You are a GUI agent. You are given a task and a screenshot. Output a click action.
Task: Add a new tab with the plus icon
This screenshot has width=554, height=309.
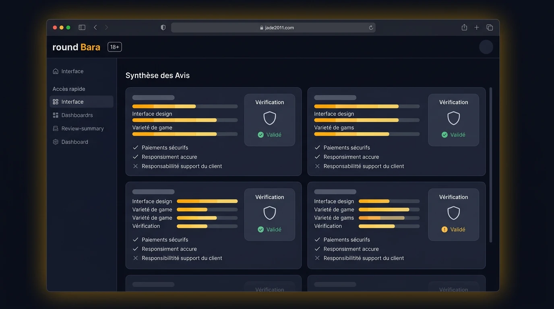click(477, 27)
